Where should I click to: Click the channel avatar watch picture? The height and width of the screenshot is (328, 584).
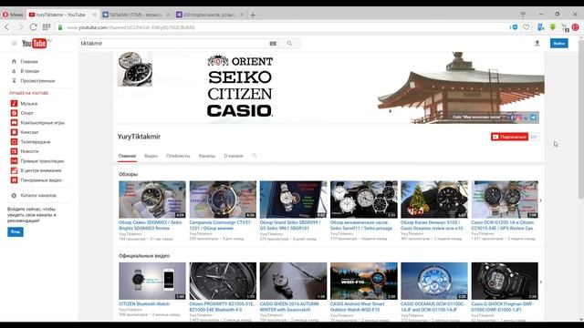pos(135,69)
